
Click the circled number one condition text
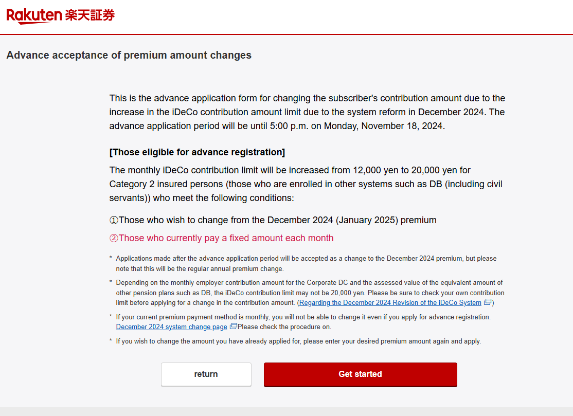(x=273, y=220)
